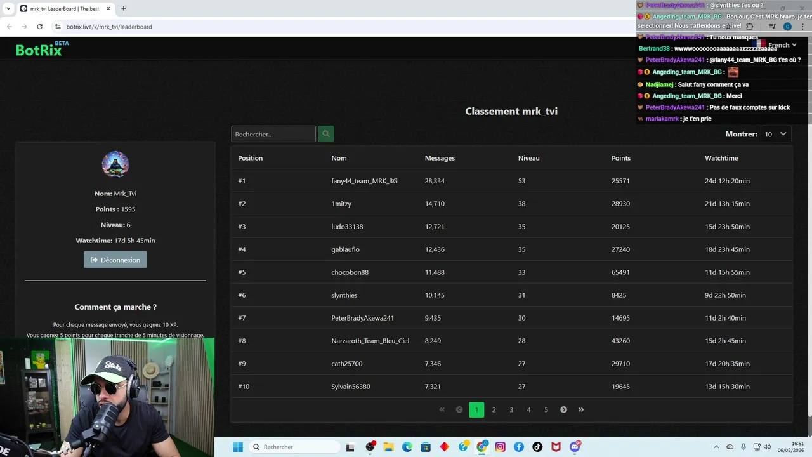812x457 pixels.
Task: Open Discord from the taskbar
Action: tap(575, 447)
